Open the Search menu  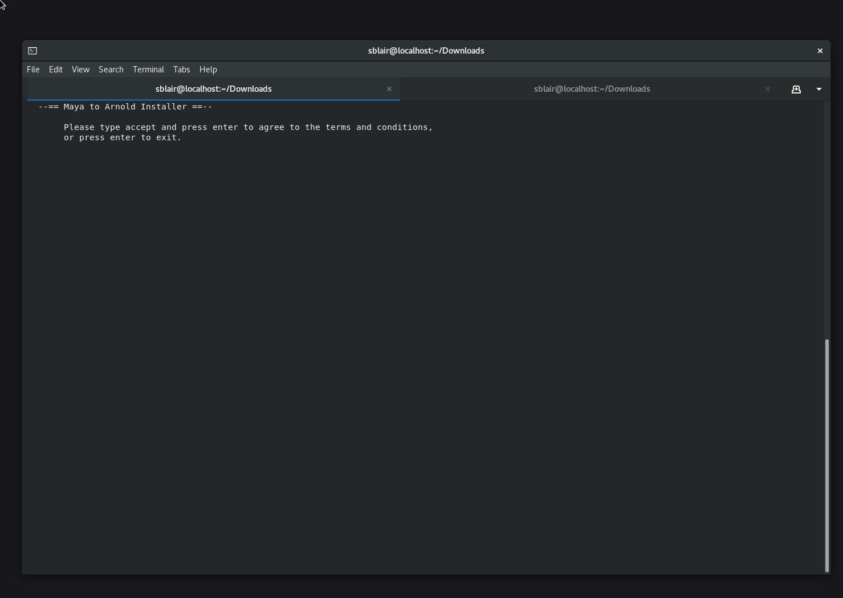111,69
